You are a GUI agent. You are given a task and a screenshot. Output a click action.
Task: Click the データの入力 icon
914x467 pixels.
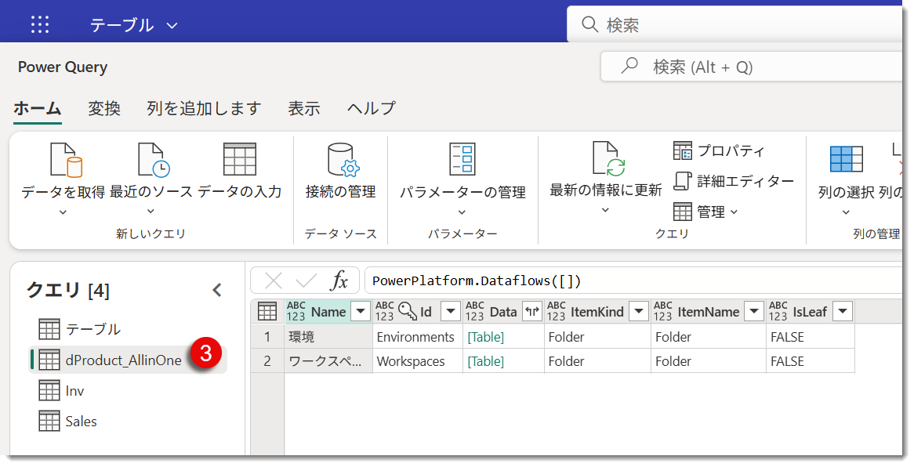240,159
